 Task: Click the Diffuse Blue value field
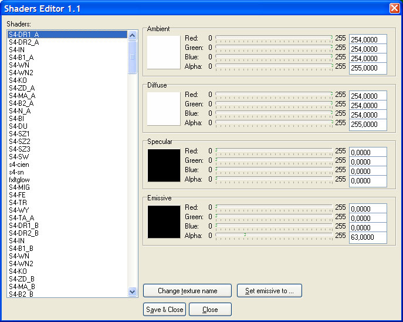point(368,115)
